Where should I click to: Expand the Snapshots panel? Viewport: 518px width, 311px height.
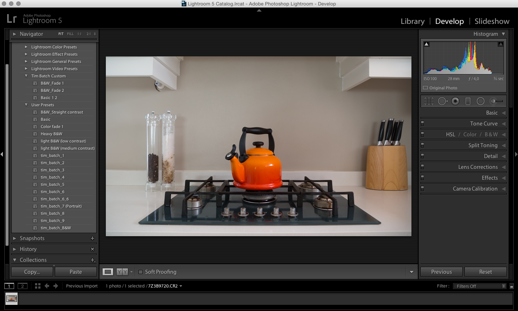pyautogui.click(x=14, y=238)
